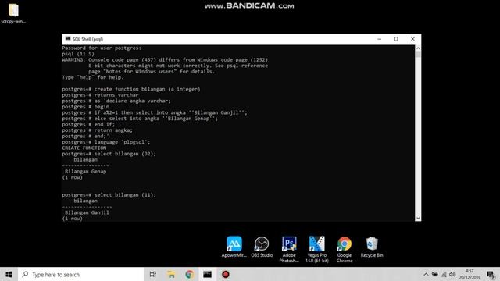Click the scroll up arrow in psql
Viewport: 500px width, 281px height.
pyautogui.click(x=418, y=48)
